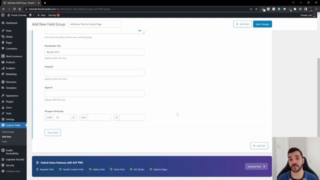This screenshot has width=320, height=180.
Task: Focus the Prepend input field
Action: 94,73
